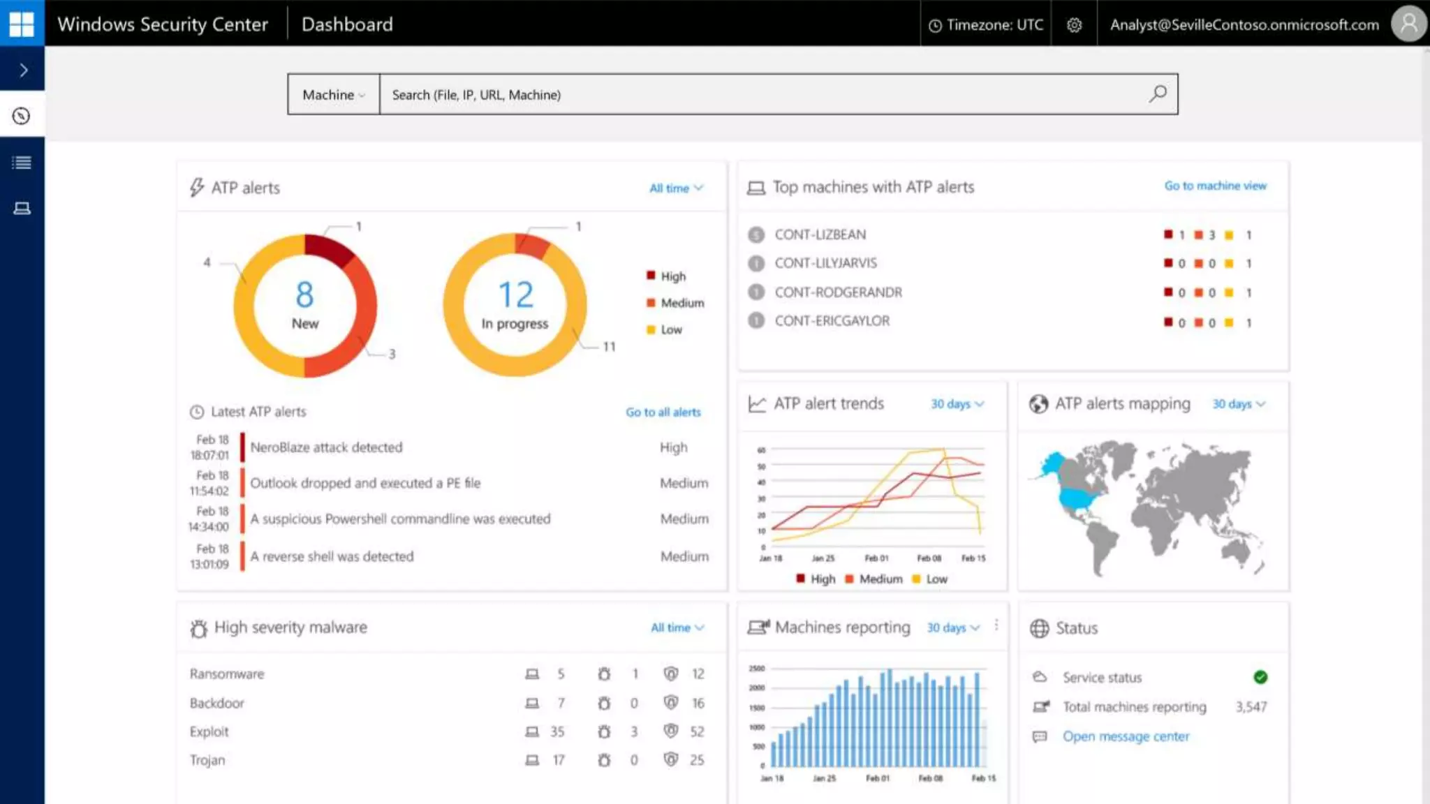
Task: Click the Go to all alerts link
Action: click(x=663, y=412)
